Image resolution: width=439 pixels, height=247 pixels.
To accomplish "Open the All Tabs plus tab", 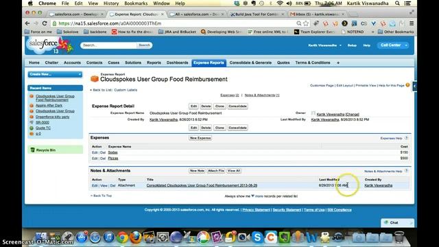I will pos(338,62).
